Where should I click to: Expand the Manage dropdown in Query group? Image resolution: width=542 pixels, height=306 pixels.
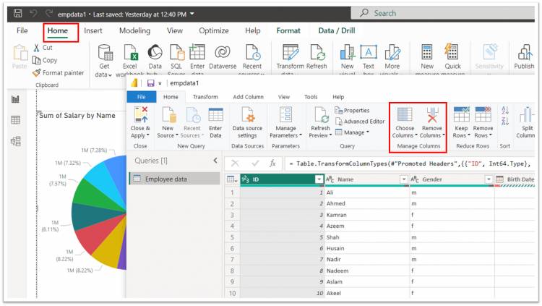(368, 132)
